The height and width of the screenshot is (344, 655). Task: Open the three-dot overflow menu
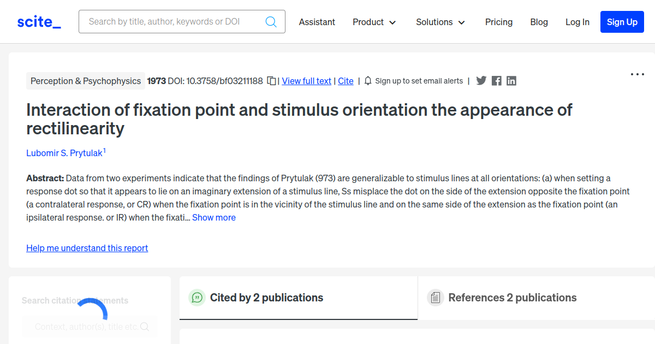[x=637, y=74]
